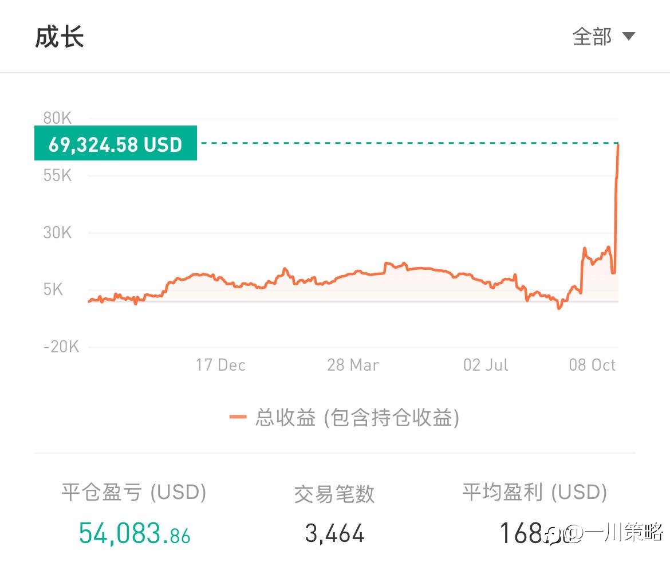The height and width of the screenshot is (566, 670).
Task: Click the 3,464 trade count value
Action: 334,533
